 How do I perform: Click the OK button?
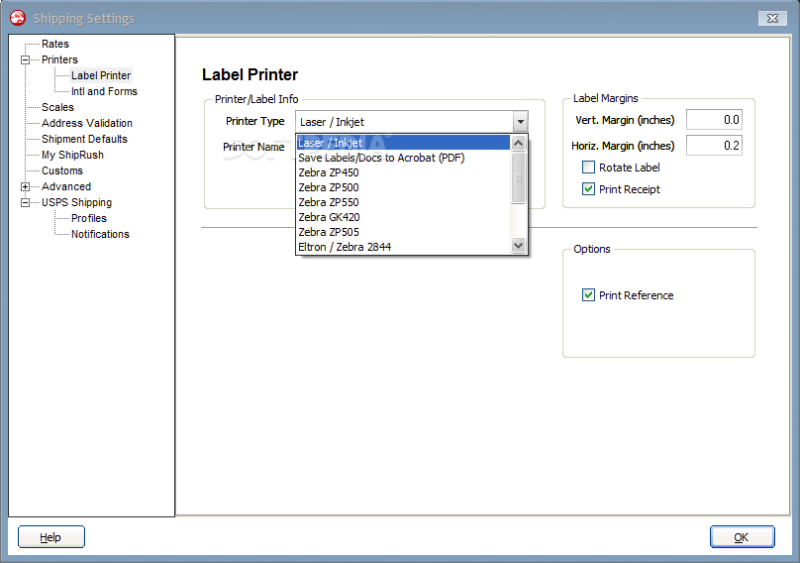click(742, 537)
